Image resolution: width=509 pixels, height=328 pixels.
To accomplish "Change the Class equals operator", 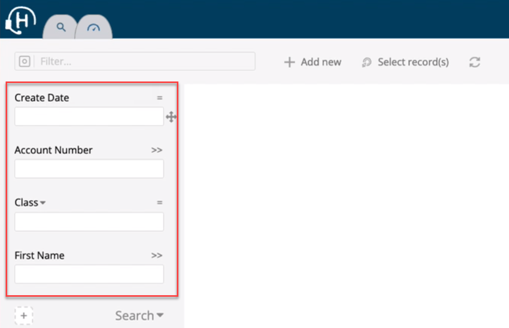I will pyautogui.click(x=159, y=202).
